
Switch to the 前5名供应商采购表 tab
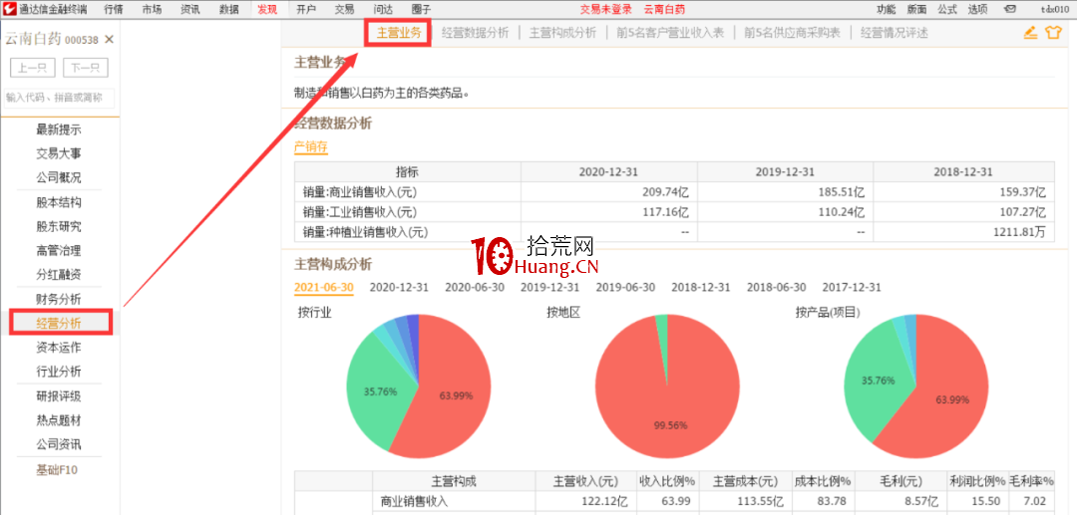point(792,32)
